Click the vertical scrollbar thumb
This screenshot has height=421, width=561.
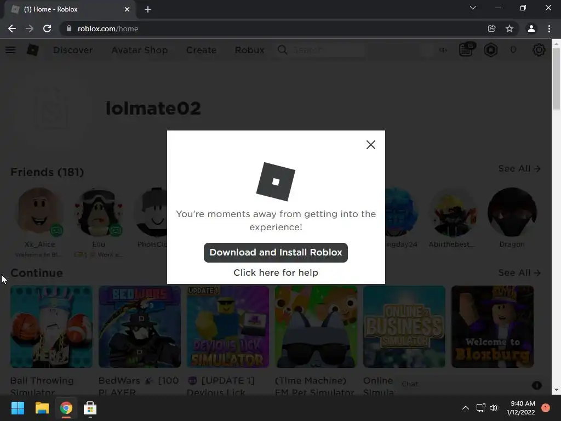[x=556, y=79]
